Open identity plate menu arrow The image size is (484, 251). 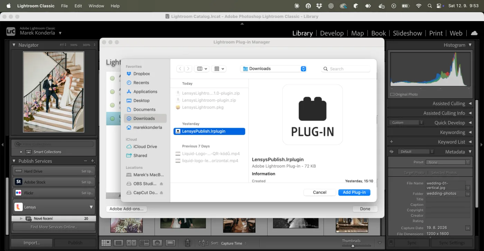click(60, 33)
